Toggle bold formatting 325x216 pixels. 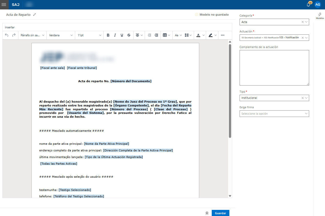point(108,35)
